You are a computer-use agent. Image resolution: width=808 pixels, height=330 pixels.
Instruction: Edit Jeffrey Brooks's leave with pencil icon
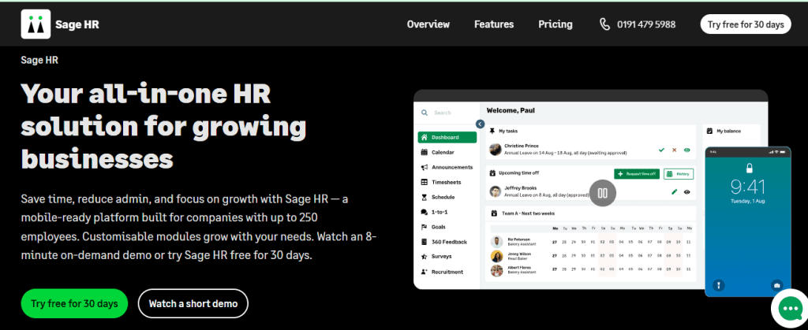click(674, 191)
